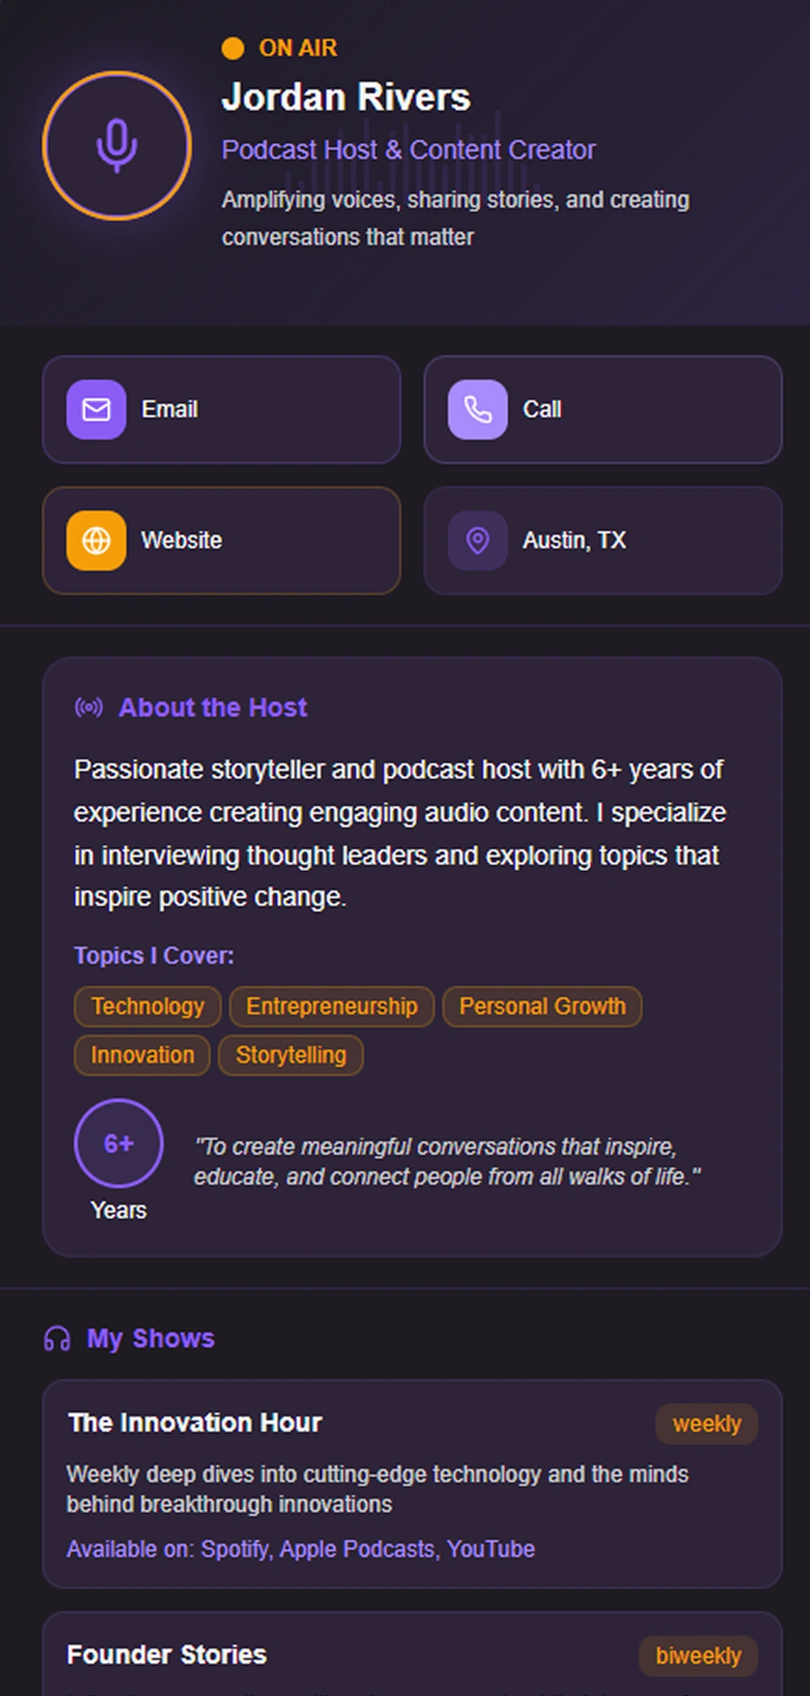810x1696 pixels.
Task: Click the orange ON AIR status dot
Action: (233, 48)
